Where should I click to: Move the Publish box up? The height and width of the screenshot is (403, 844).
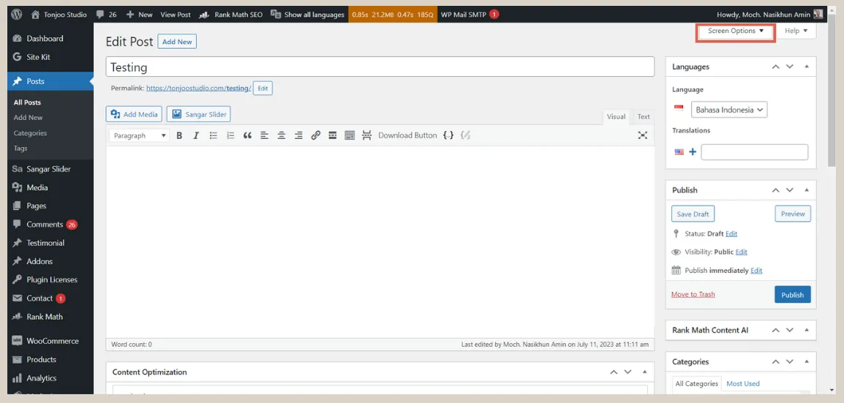pyautogui.click(x=775, y=190)
